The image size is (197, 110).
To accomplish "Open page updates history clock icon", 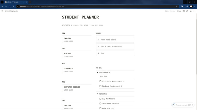I will (x=187, y=11).
